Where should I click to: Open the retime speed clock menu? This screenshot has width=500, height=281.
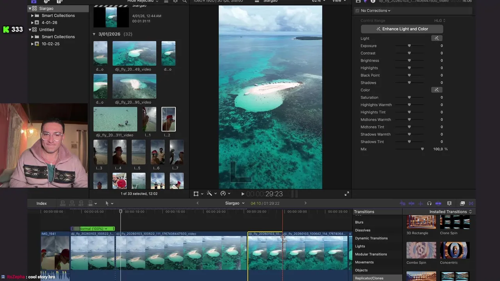pyautogui.click(x=223, y=194)
